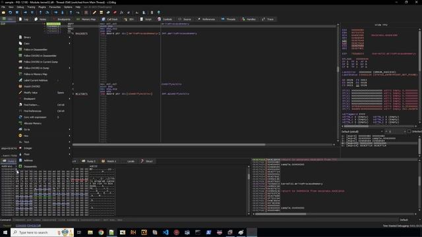
Task: Open the Struct tab
Action: coord(146,161)
